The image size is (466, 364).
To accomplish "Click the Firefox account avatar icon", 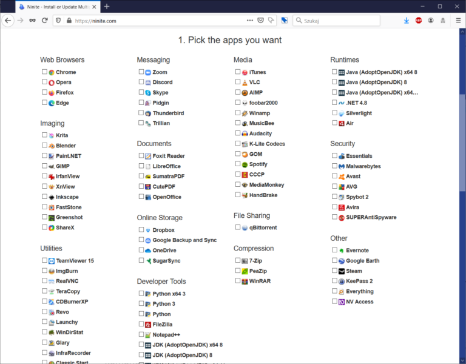I will (x=431, y=21).
